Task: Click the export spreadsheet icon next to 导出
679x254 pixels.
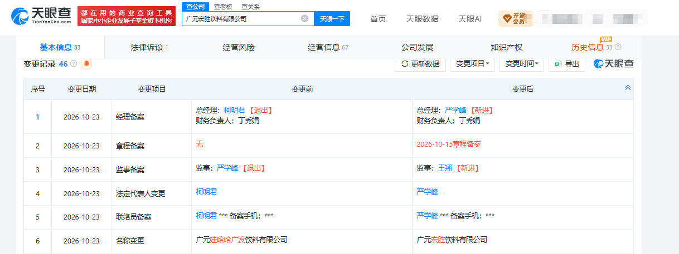Action: pyautogui.click(x=557, y=64)
